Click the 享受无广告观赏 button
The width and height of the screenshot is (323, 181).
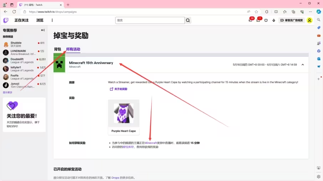coord(292,20)
